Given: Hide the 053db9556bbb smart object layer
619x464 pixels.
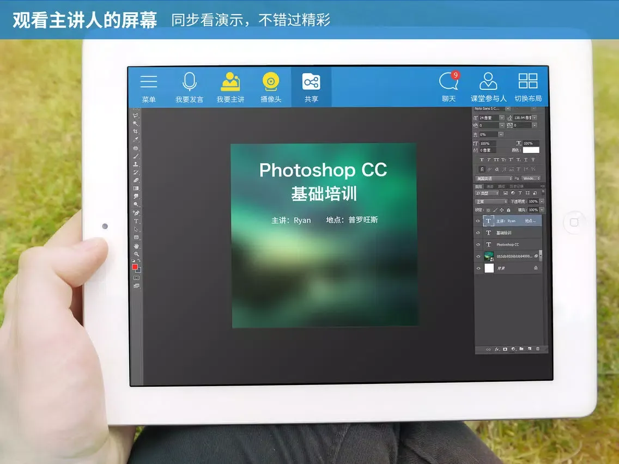Looking at the screenshot, I should click(x=478, y=257).
